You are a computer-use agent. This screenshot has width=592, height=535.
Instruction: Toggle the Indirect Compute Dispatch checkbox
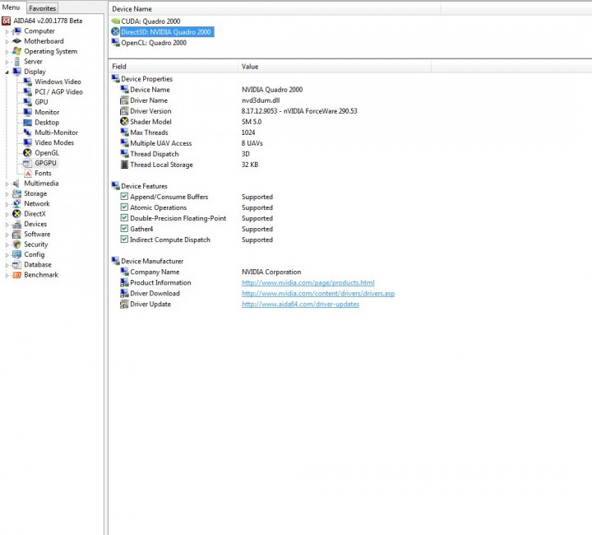click(x=124, y=240)
